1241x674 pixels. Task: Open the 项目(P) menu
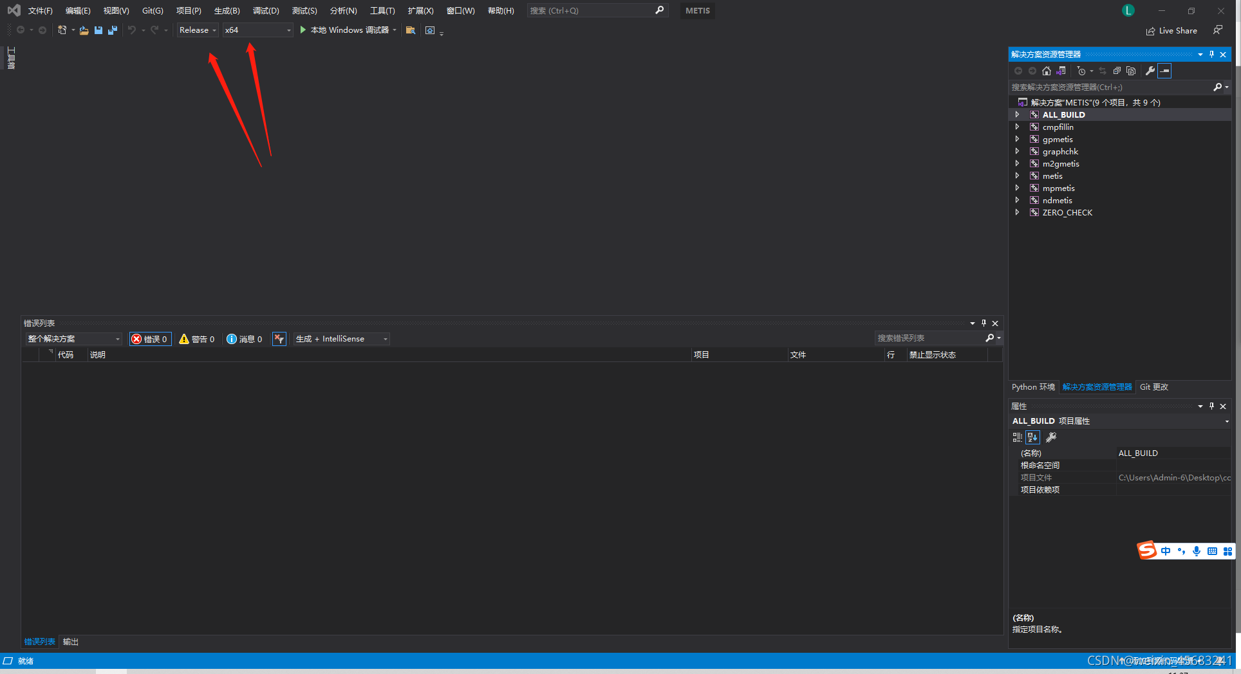188,10
